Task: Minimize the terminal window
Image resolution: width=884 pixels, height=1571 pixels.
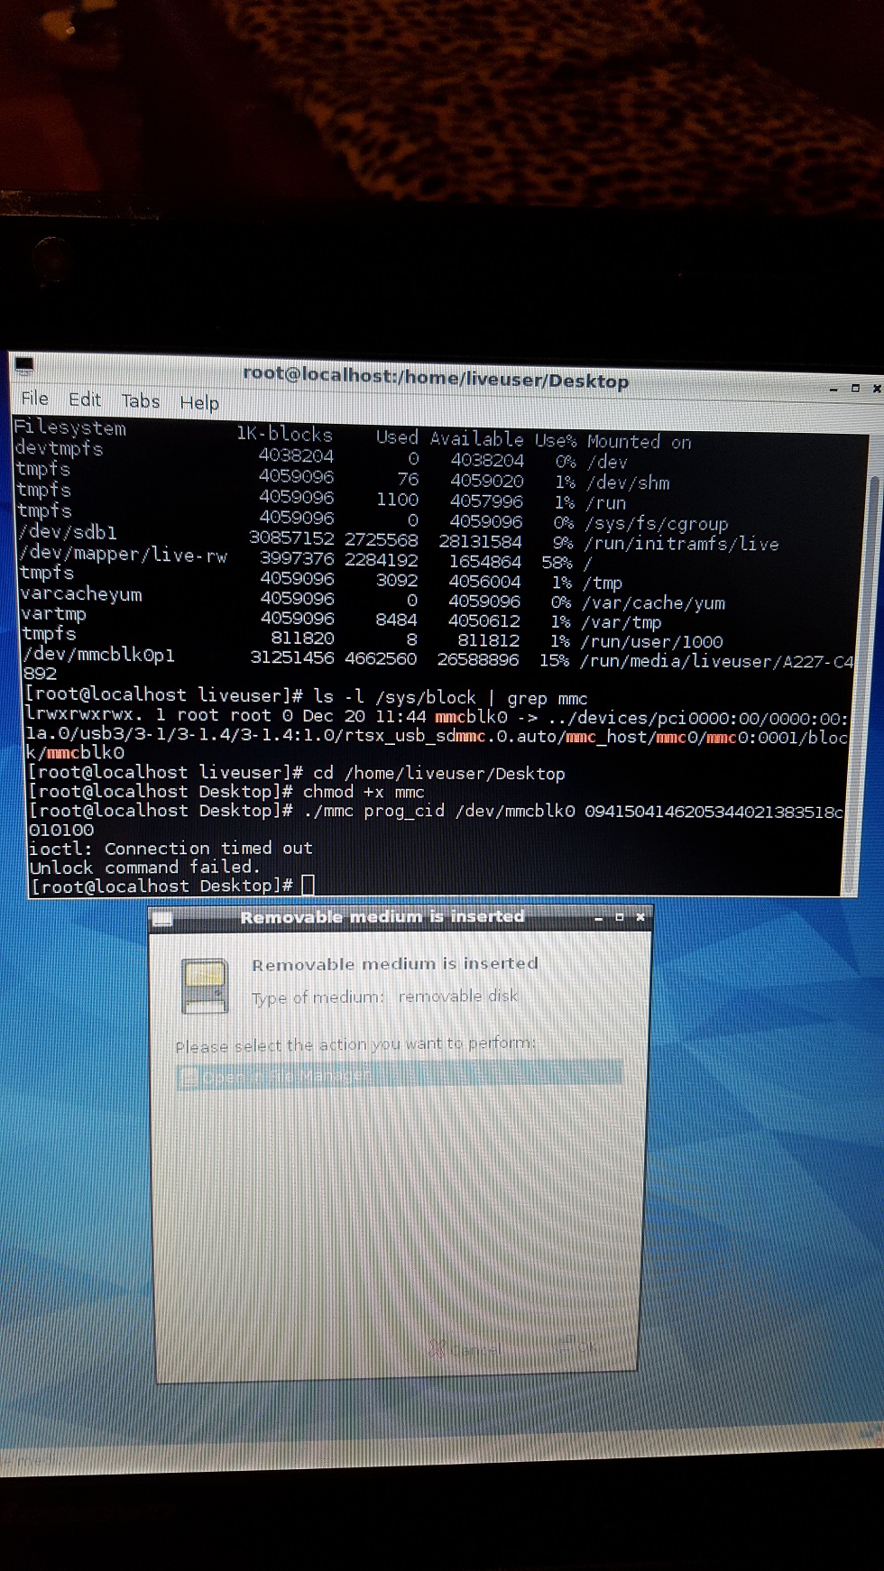Action: click(x=833, y=389)
